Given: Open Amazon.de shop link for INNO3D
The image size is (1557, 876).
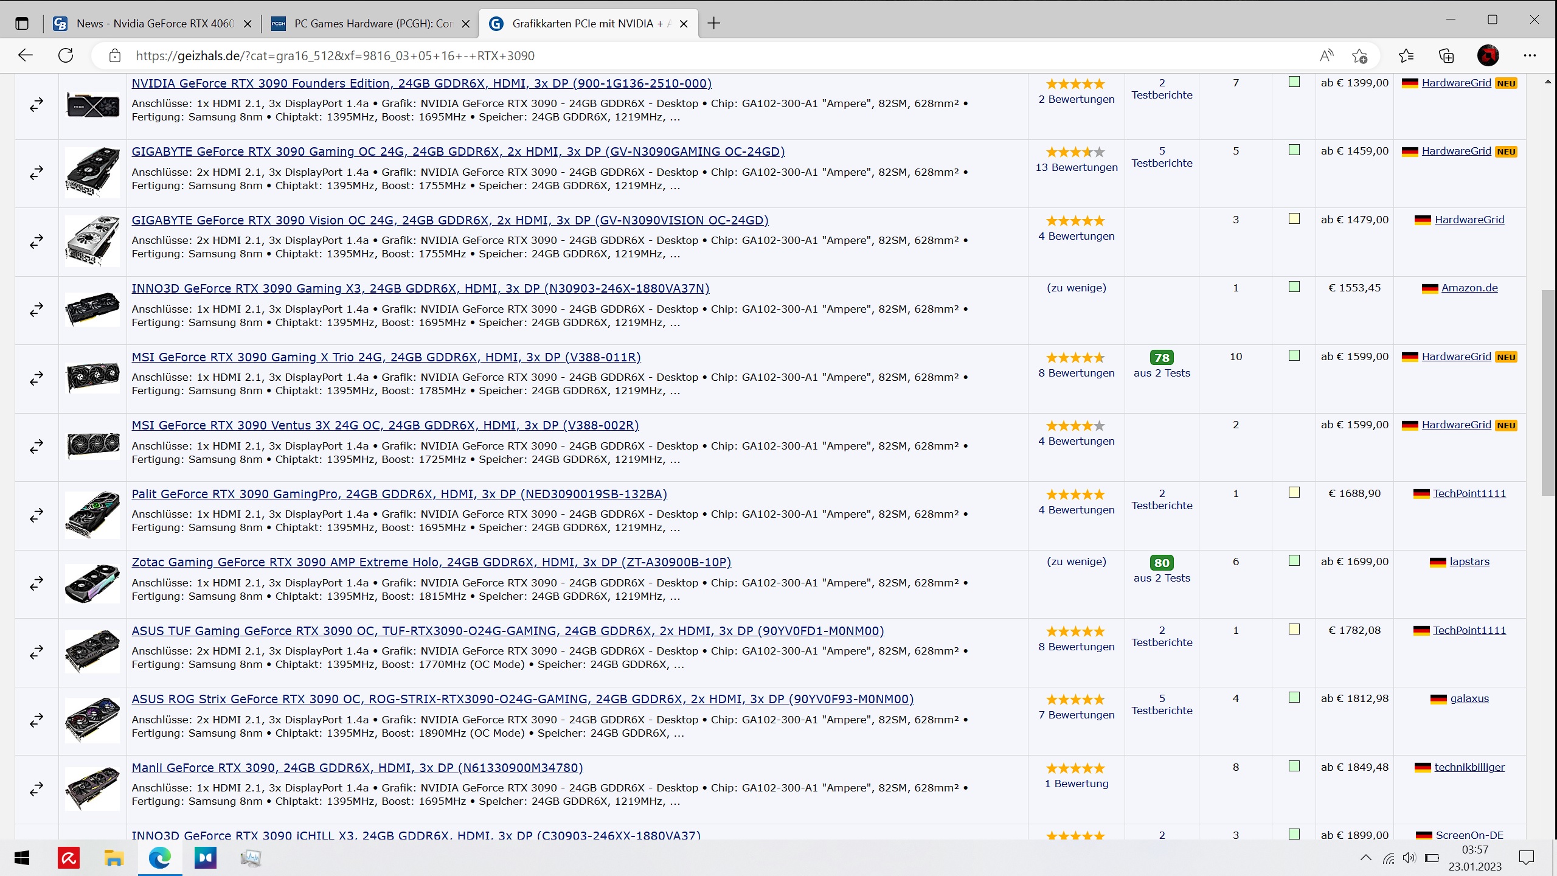Looking at the screenshot, I should tap(1469, 288).
